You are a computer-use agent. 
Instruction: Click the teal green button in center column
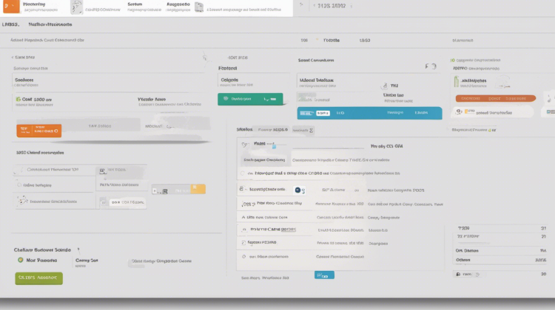point(250,99)
